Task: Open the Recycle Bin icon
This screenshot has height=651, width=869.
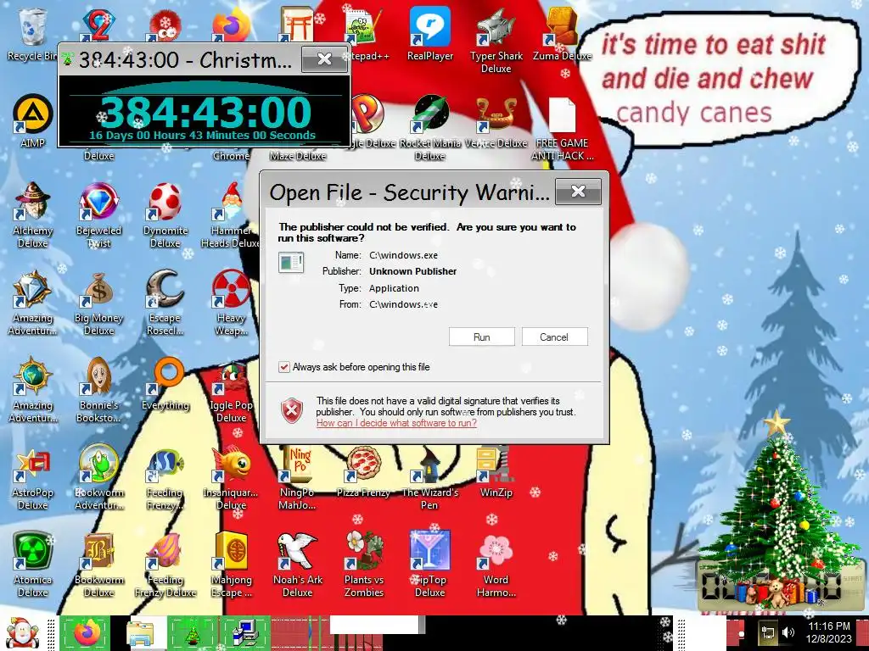Action: [32, 34]
